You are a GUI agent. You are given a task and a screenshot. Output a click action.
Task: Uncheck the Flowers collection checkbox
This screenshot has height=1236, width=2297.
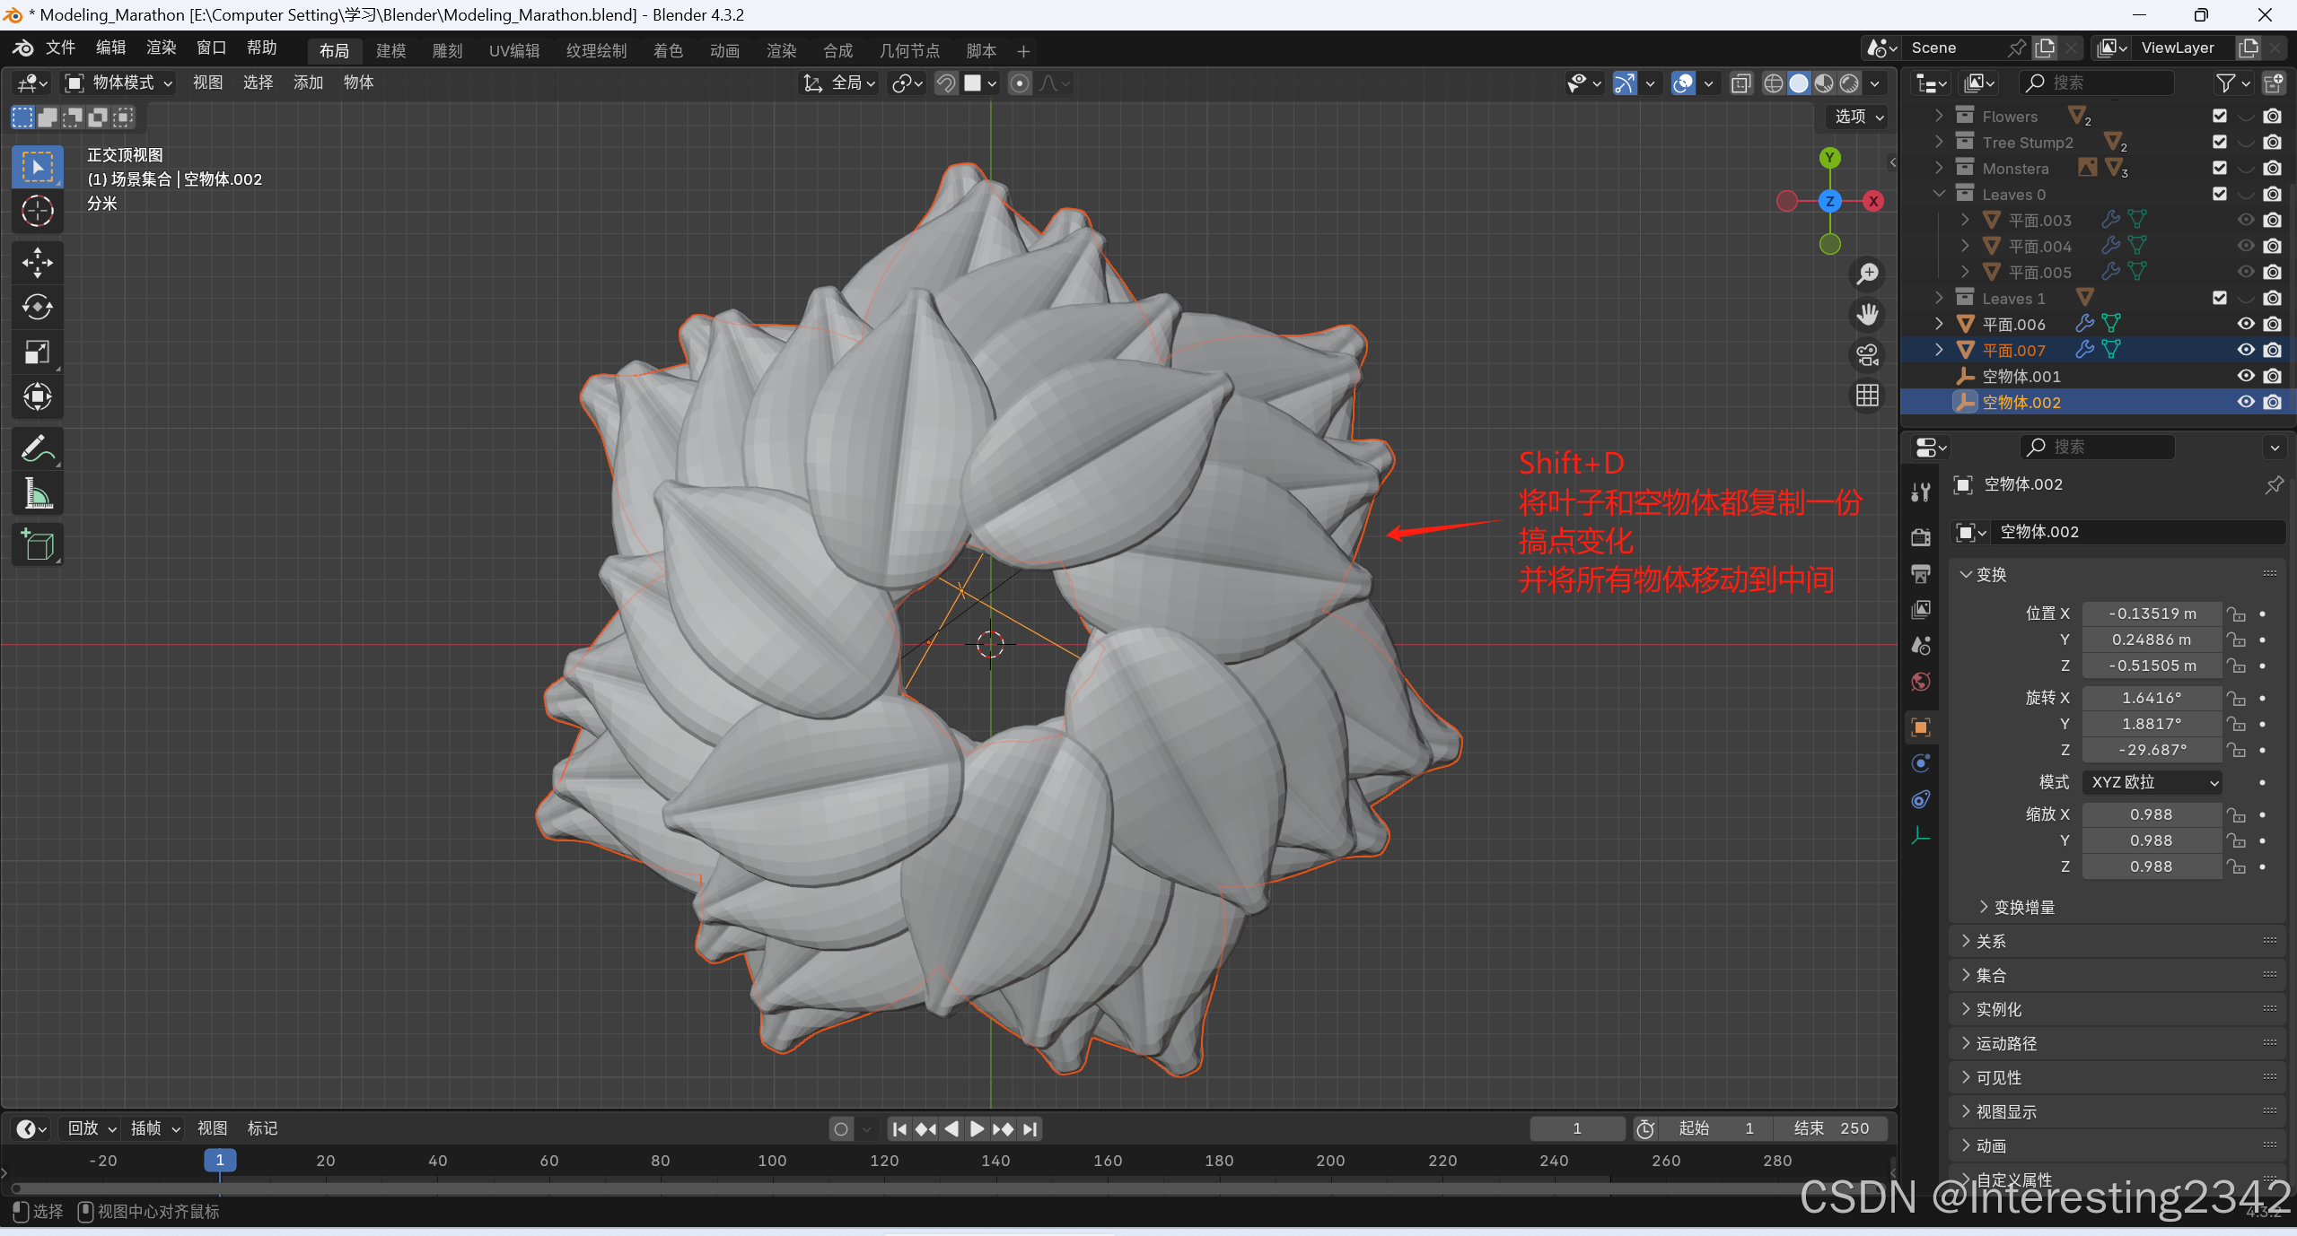coord(2220,116)
